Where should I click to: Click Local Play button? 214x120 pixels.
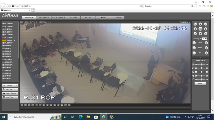(x=10, y=97)
